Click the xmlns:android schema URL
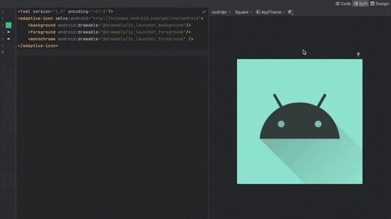391x219 pixels. pos(146,19)
